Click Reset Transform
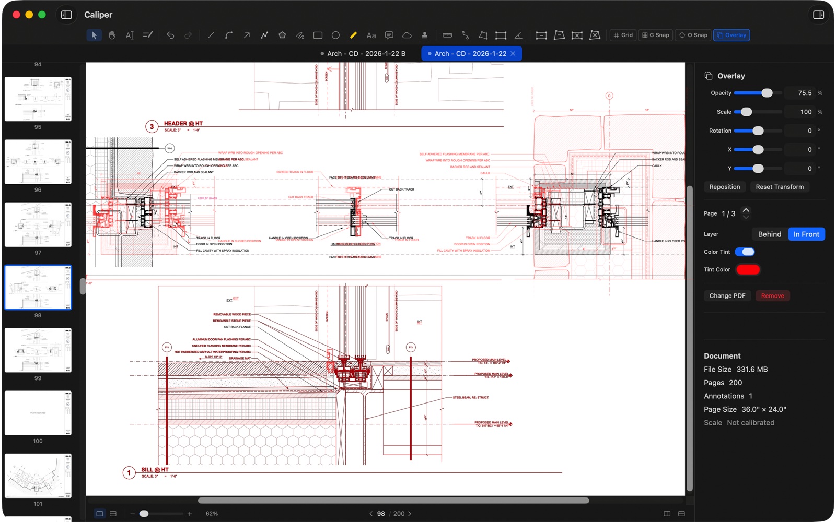Image resolution: width=836 pixels, height=522 pixels. (x=780, y=187)
